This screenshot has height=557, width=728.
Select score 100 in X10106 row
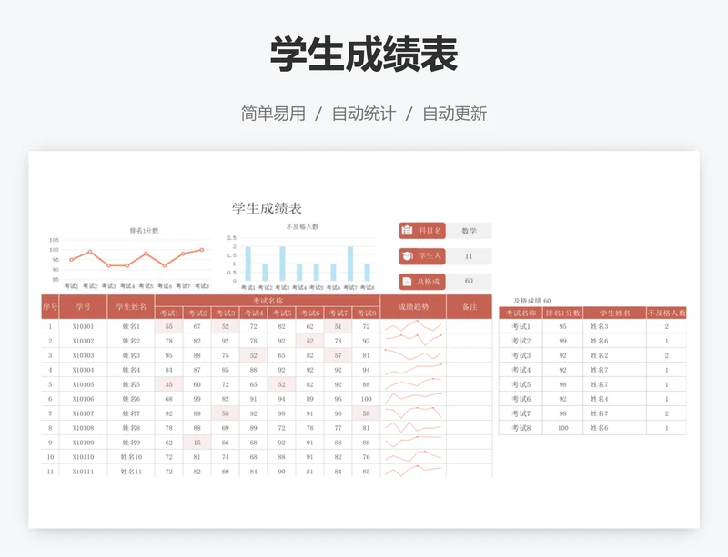(x=367, y=399)
